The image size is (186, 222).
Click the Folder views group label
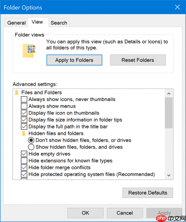click(x=30, y=35)
